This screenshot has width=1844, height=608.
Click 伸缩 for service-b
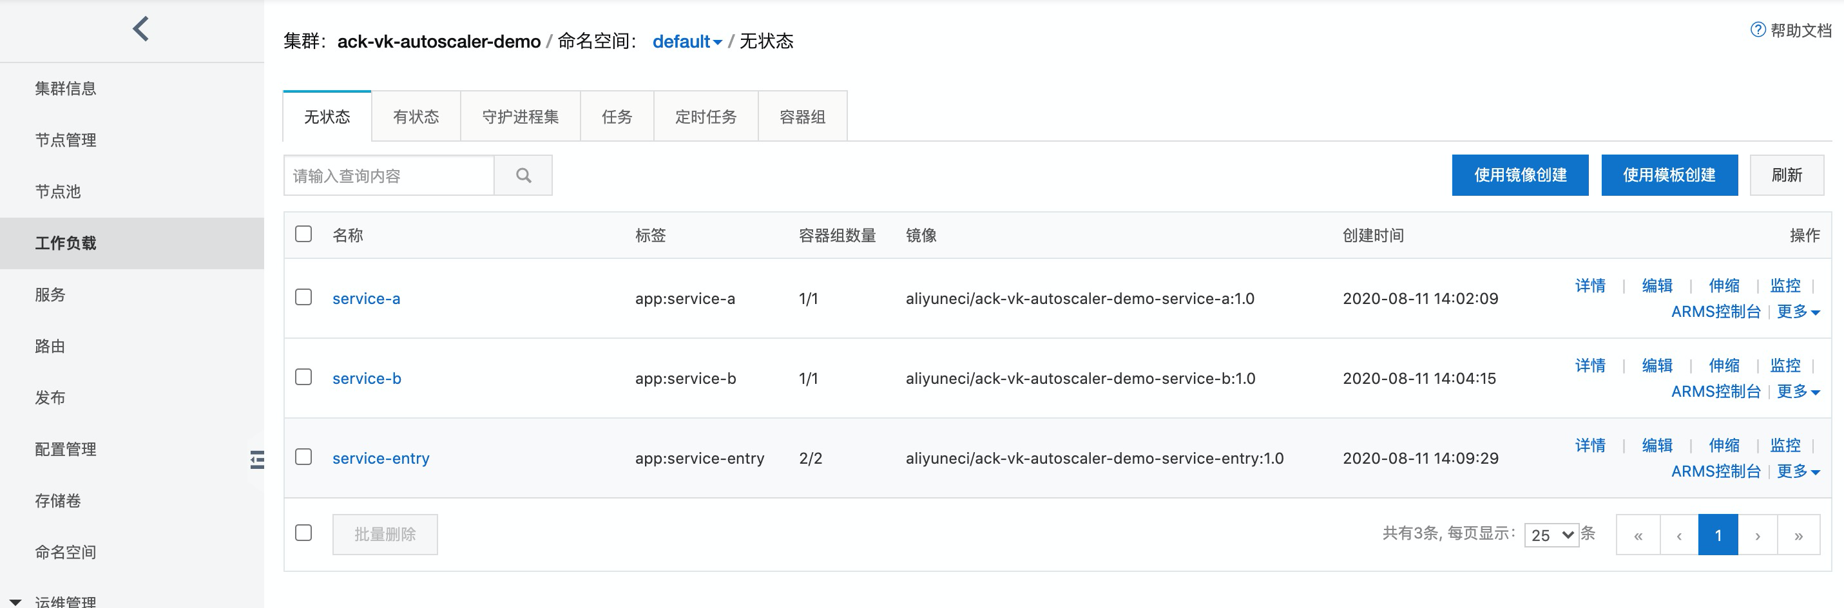(x=1724, y=366)
